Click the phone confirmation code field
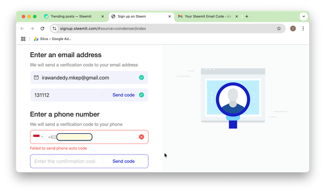 (67, 161)
